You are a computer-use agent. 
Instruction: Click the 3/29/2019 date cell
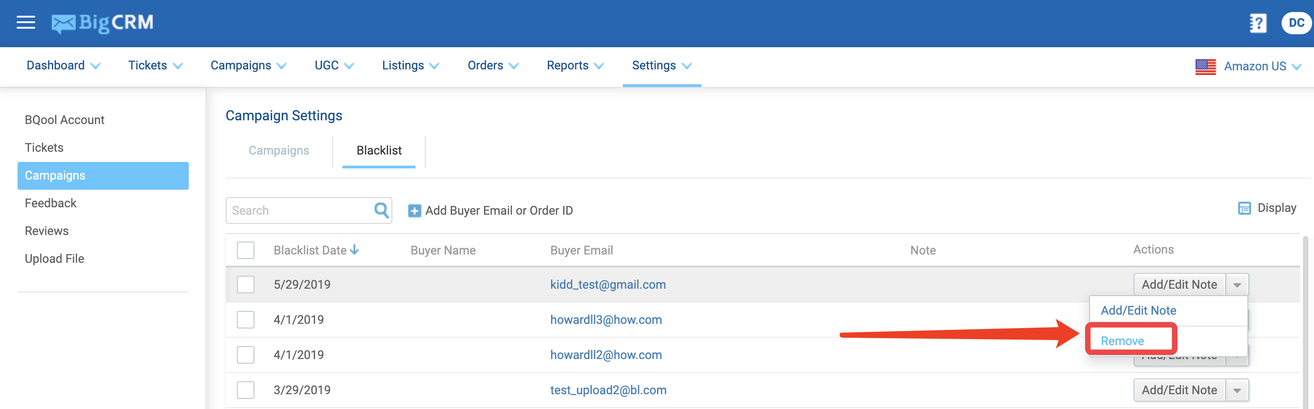click(x=302, y=390)
